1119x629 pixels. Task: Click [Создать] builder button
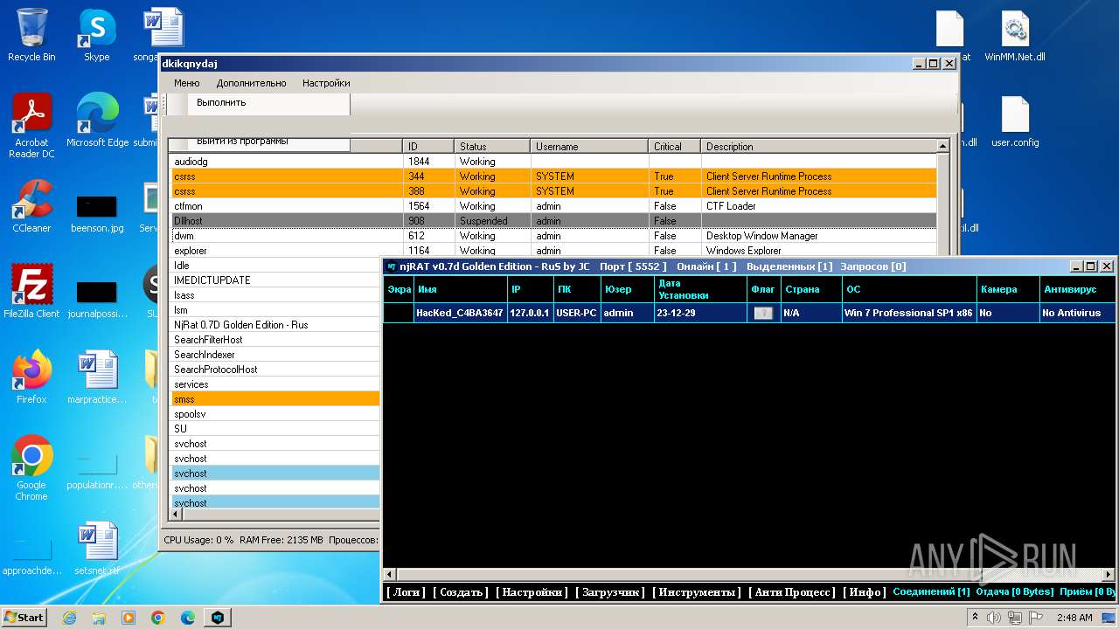click(x=461, y=592)
